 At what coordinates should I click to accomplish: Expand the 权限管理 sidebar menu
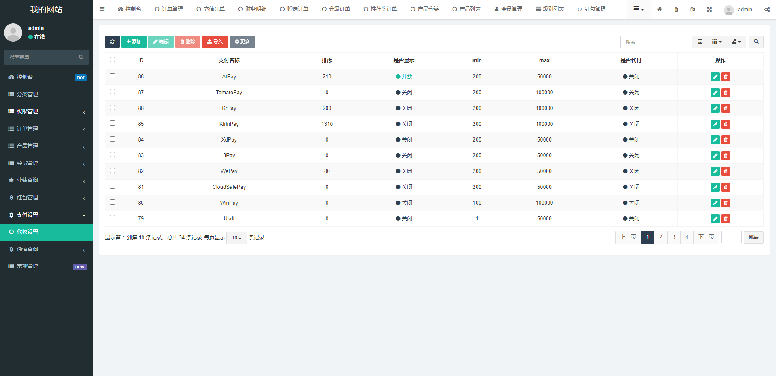coord(46,112)
